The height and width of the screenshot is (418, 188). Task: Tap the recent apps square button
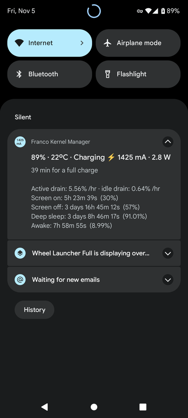pos(143,407)
